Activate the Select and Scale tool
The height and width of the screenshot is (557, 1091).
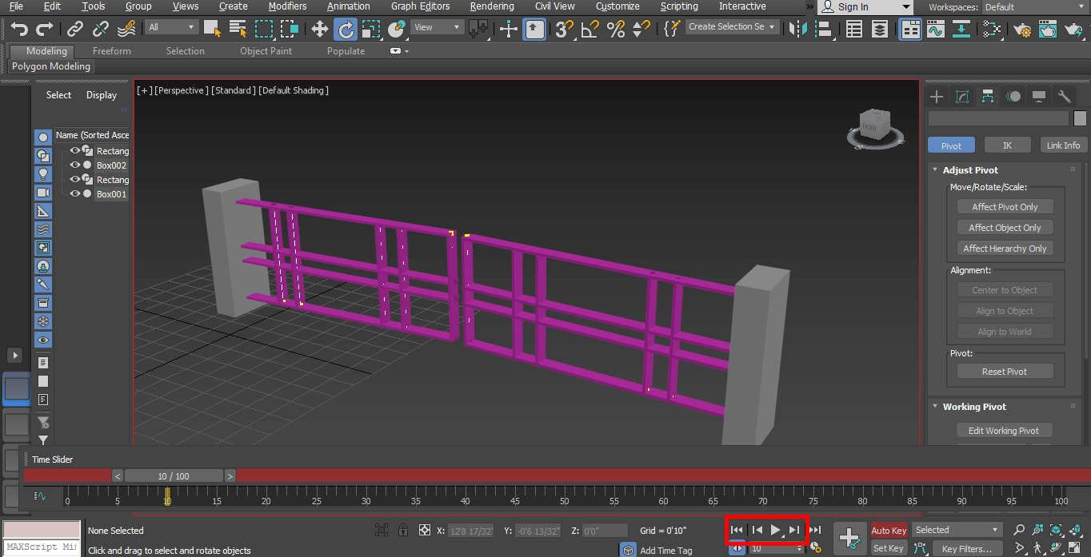click(x=370, y=30)
